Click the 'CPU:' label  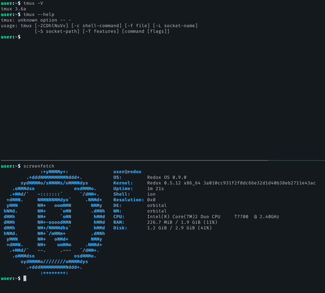(119, 217)
